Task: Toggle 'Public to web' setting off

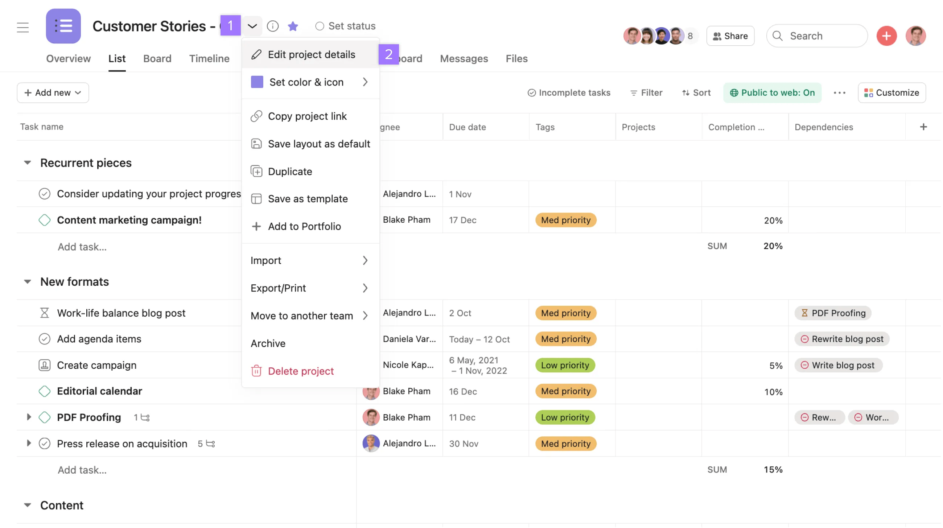Action: [773, 92]
